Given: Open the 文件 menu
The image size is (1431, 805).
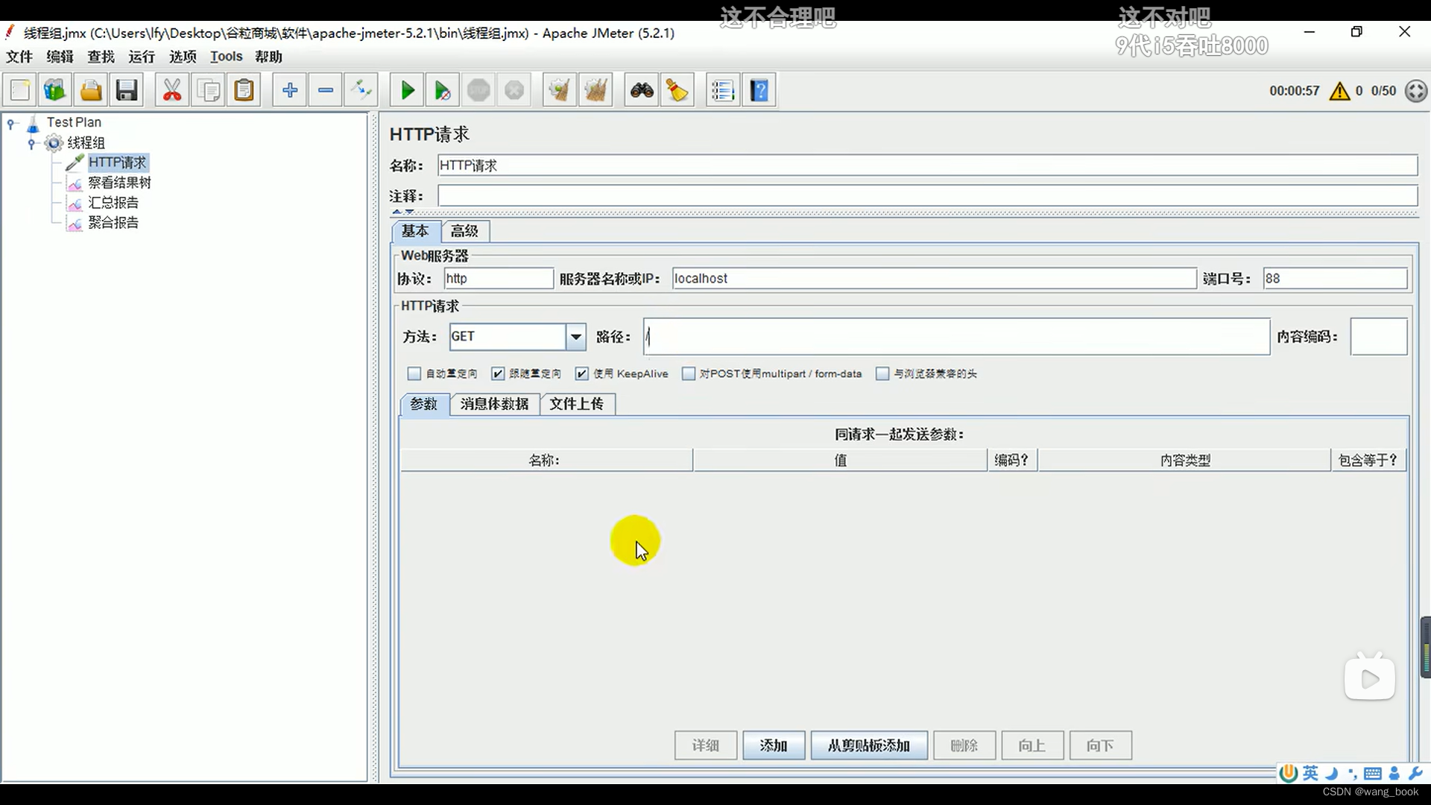Looking at the screenshot, I should tap(19, 57).
